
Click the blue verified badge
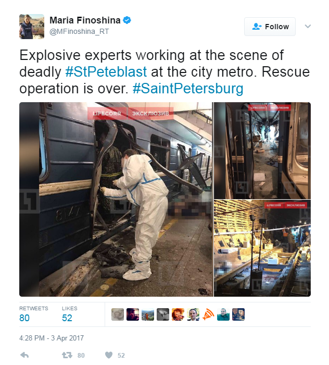tap(127, 20)
